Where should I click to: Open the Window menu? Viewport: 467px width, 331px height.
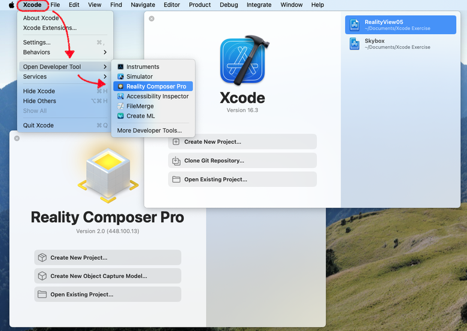click(292, 5)
